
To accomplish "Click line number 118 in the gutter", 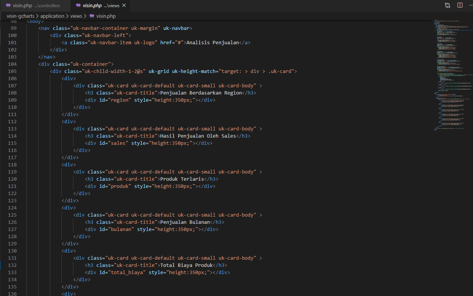I will (x=12, y=165).
